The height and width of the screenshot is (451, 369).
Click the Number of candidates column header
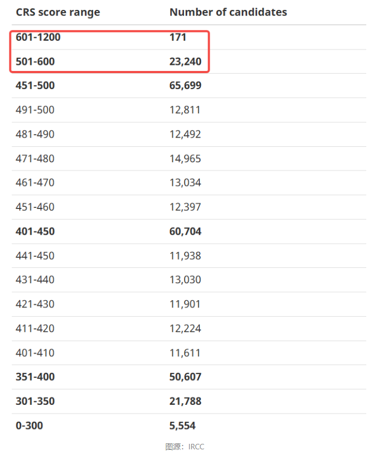(x=228, y=12)
